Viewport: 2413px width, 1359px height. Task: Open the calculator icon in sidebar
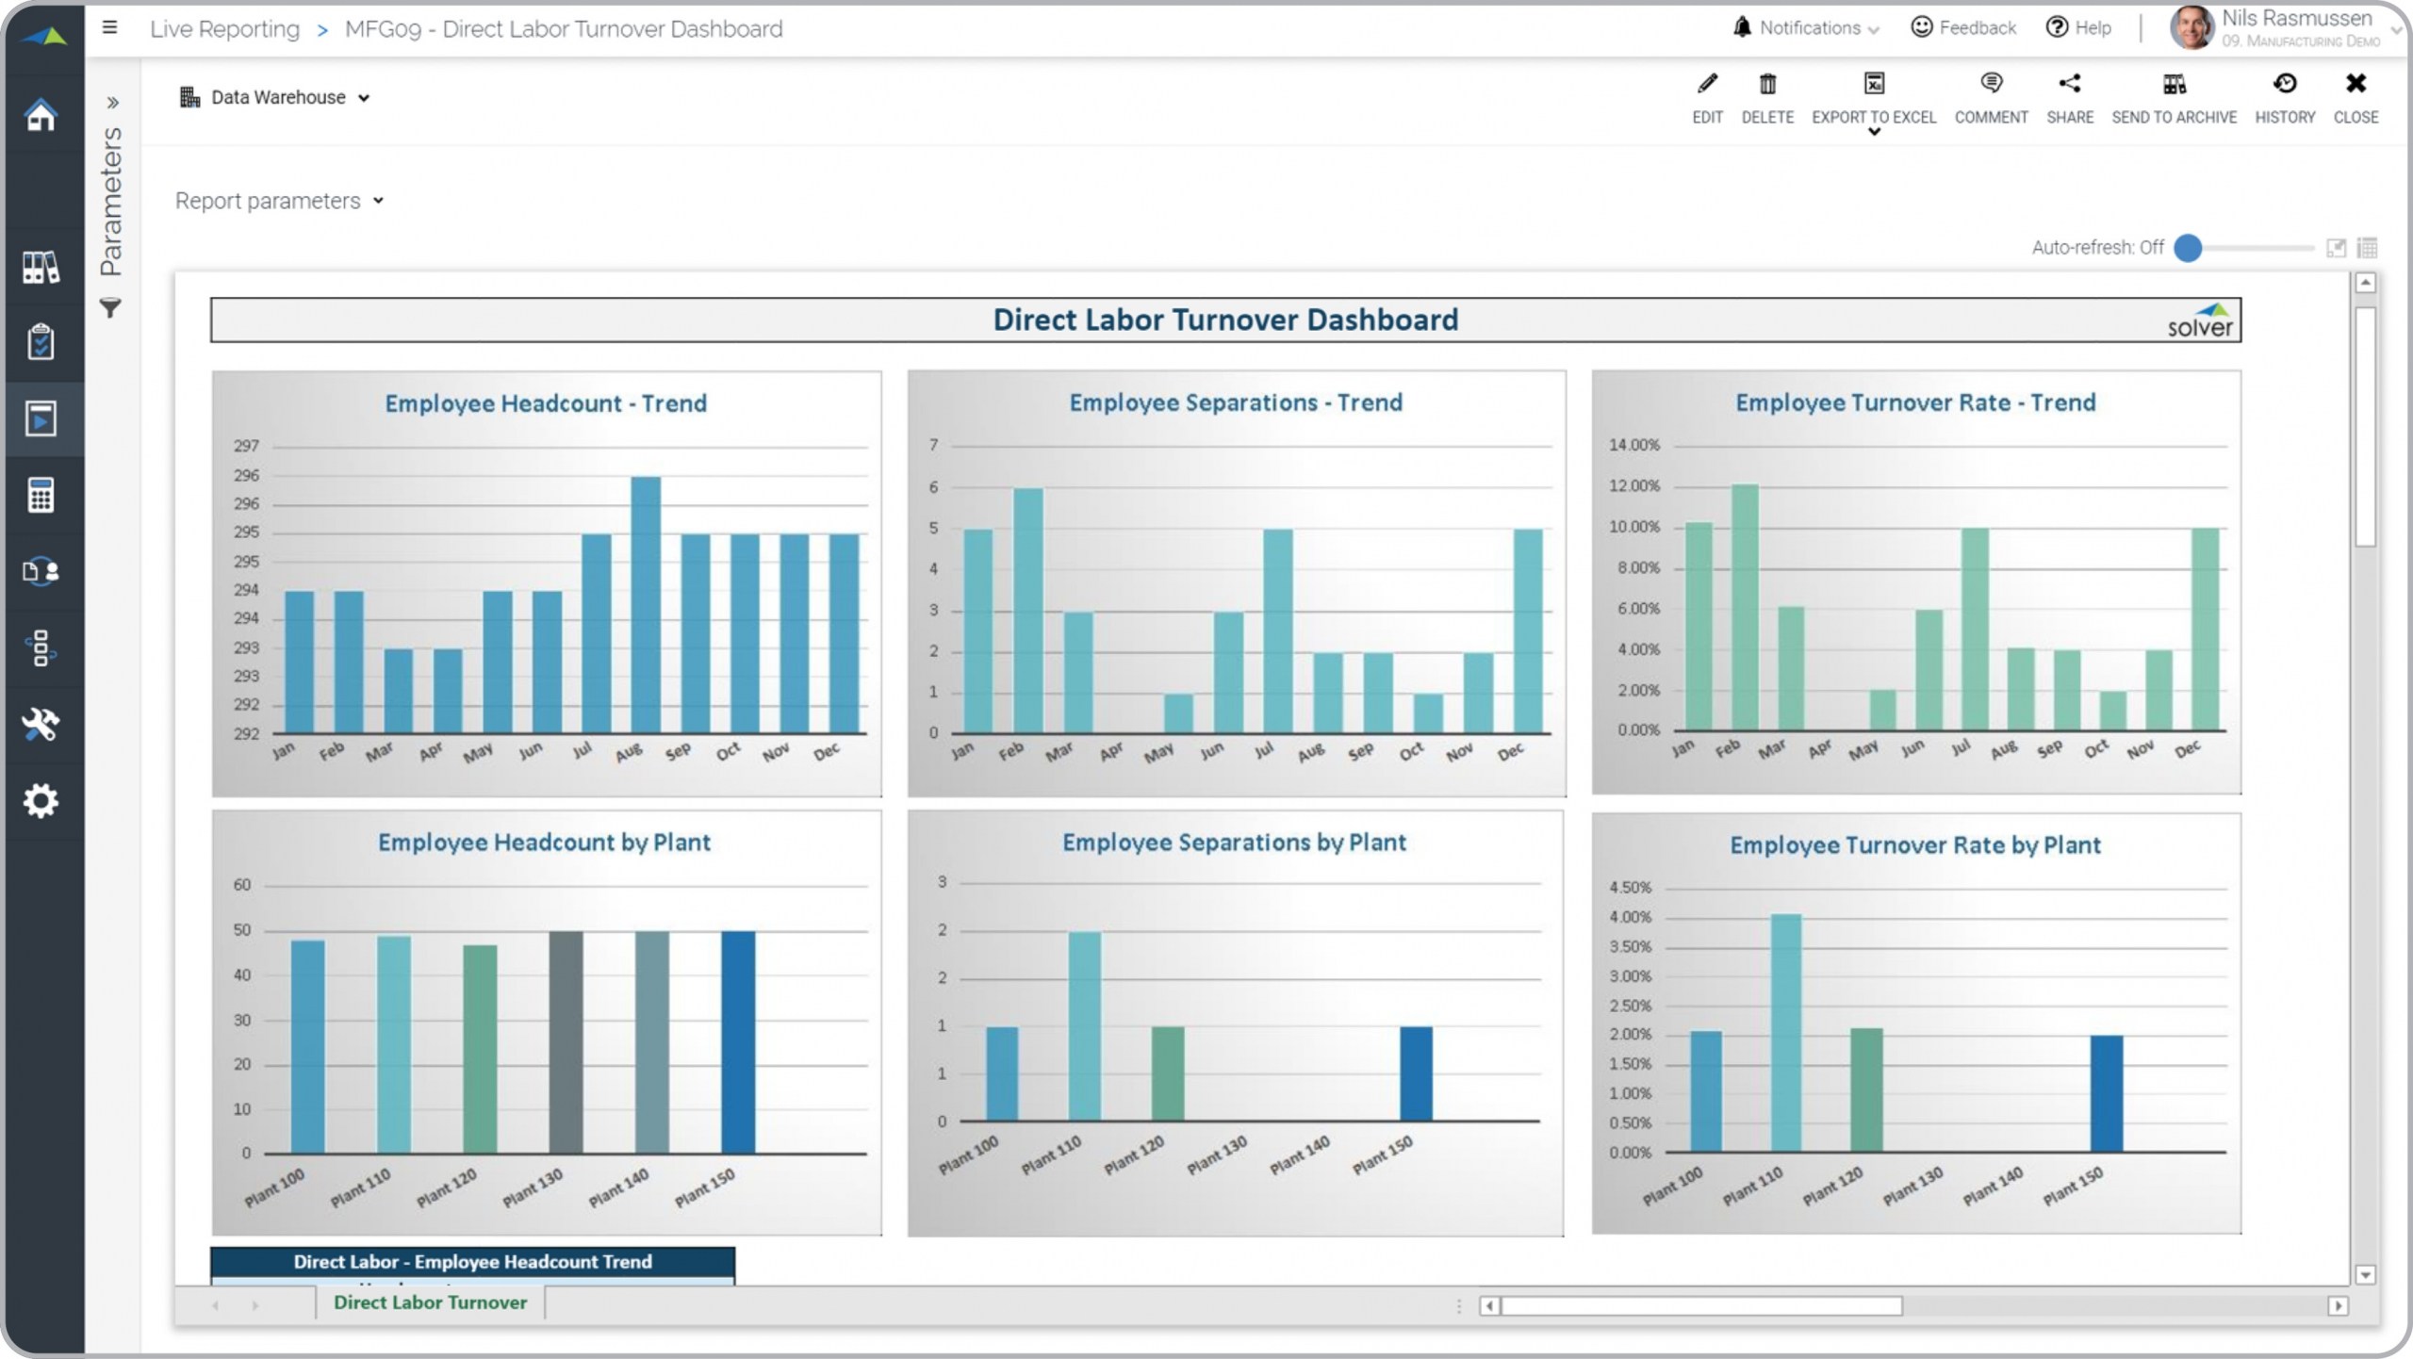click(41, 495)
